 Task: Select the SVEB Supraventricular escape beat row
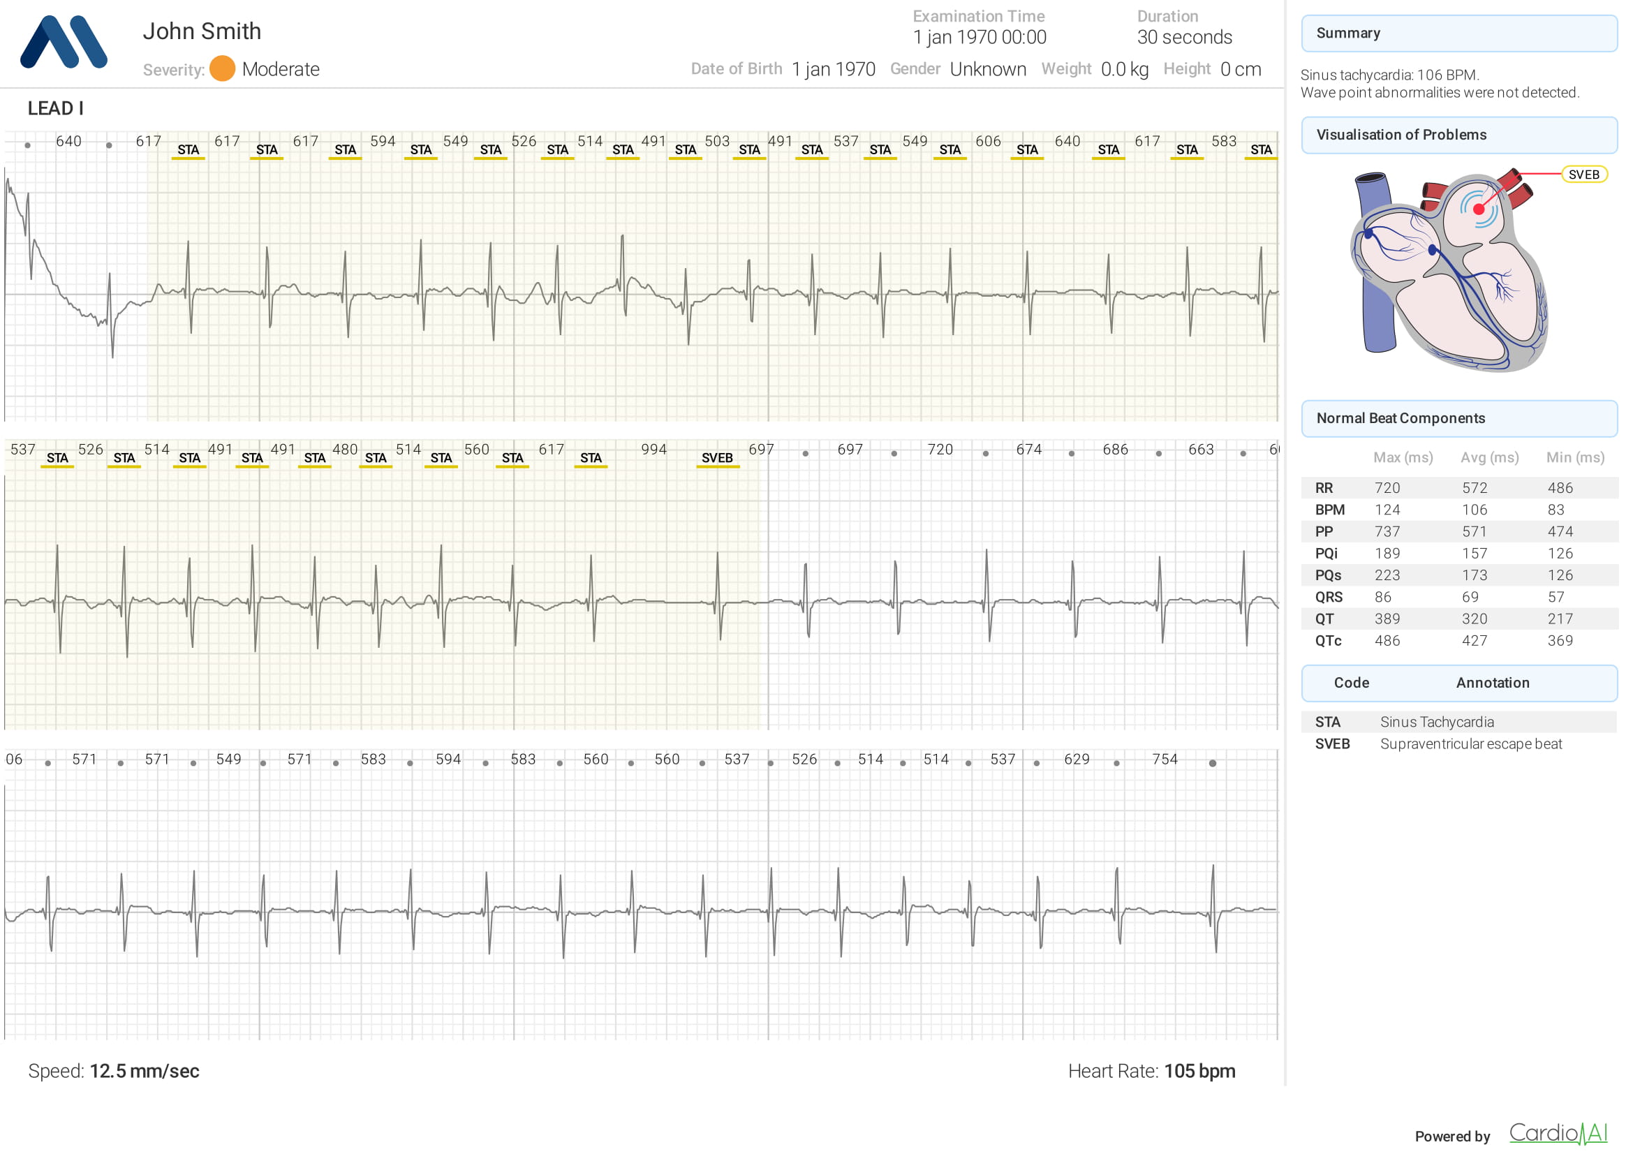coord(1458,744)
